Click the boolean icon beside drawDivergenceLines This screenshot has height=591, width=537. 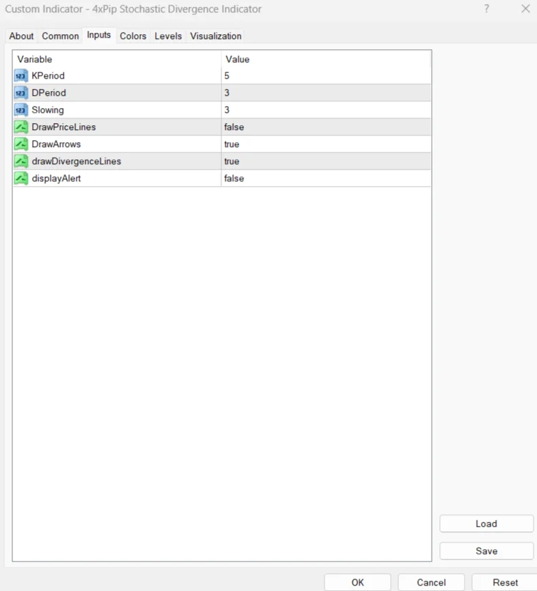click(21, 161)
